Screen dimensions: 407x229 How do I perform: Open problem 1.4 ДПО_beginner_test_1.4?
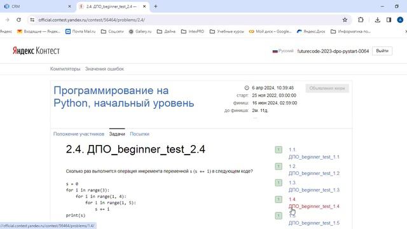coord(314,203)
